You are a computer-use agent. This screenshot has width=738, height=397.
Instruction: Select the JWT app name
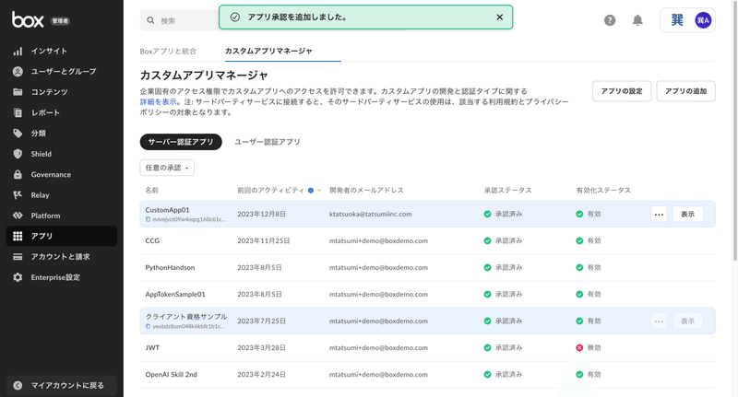coord(152,348)
